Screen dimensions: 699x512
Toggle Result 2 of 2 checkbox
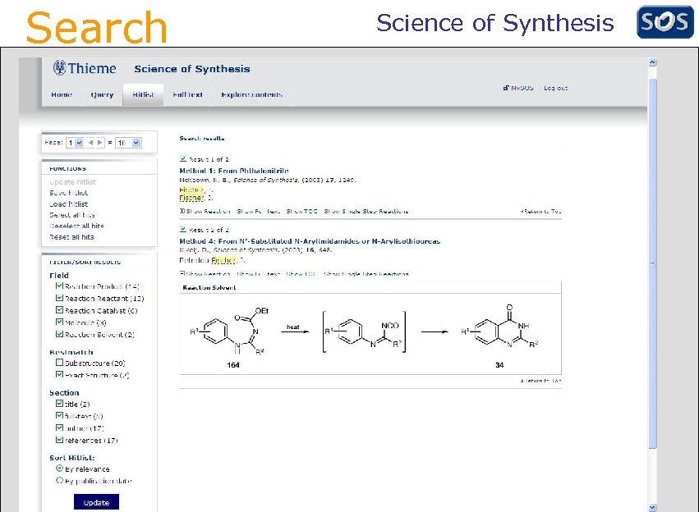183,229
